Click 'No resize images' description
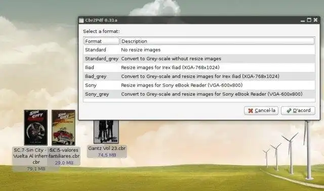This screenshot has width=324, height=191. pos(141,50)
